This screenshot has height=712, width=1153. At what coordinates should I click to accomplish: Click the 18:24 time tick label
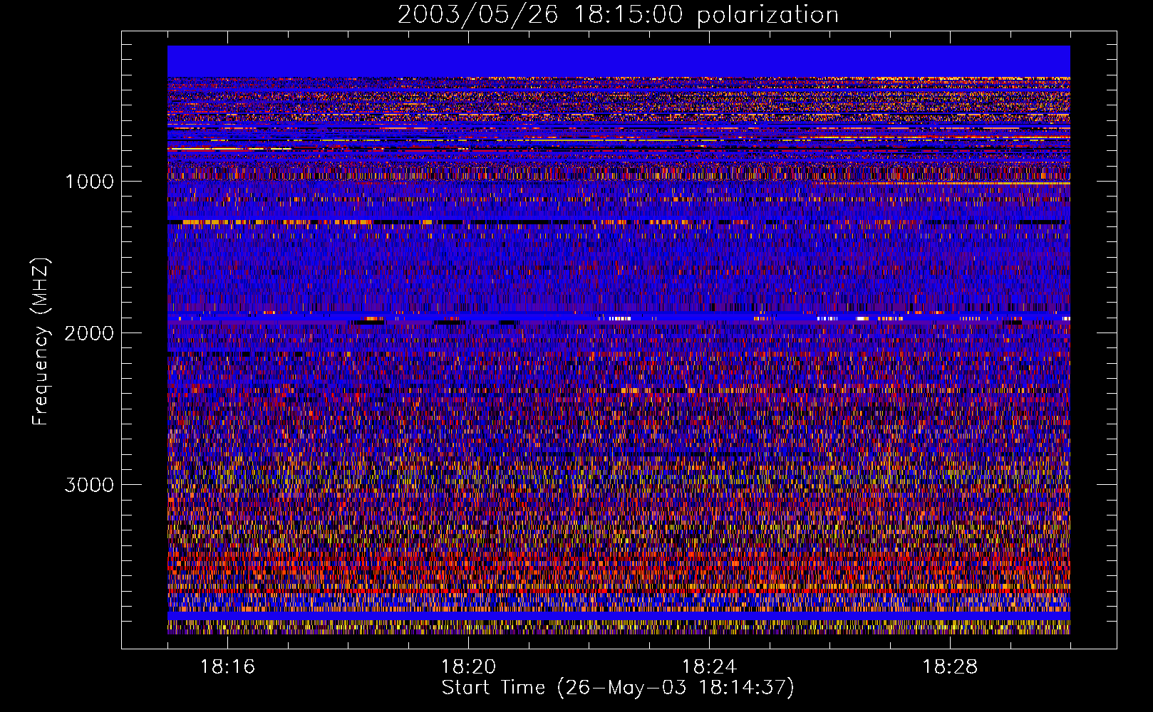(709, 667)
